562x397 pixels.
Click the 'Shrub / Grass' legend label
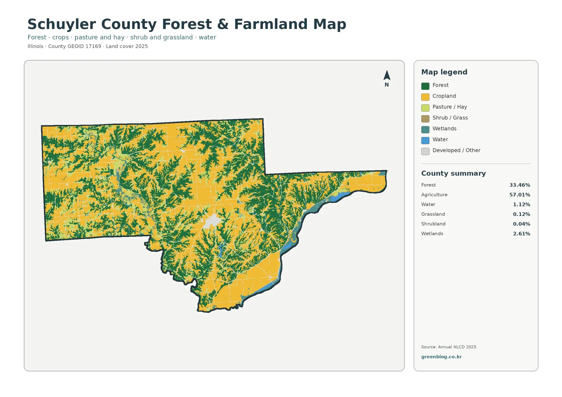click(450, 118)
